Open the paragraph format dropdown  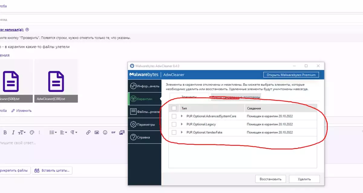click(x=74, y=132)
